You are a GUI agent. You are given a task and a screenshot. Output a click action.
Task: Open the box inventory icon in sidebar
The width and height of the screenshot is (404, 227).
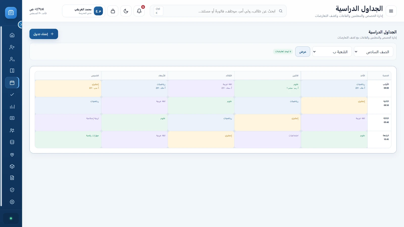click(12, 166)
